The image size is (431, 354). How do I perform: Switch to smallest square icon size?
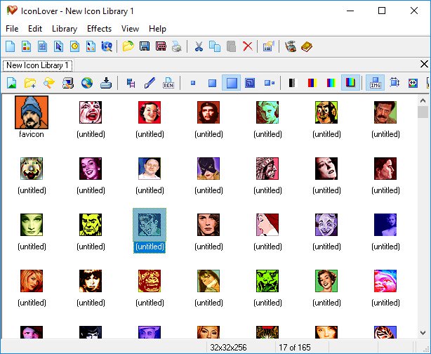click(x=193, y=83)
